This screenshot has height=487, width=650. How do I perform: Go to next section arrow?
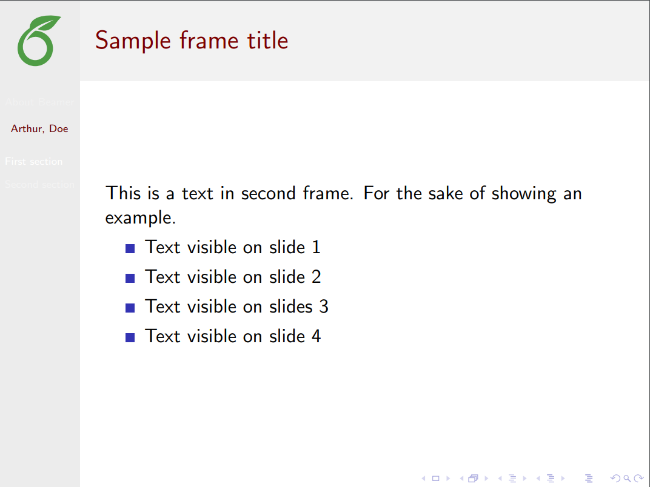pyautogui.click(x=563, y=479)
